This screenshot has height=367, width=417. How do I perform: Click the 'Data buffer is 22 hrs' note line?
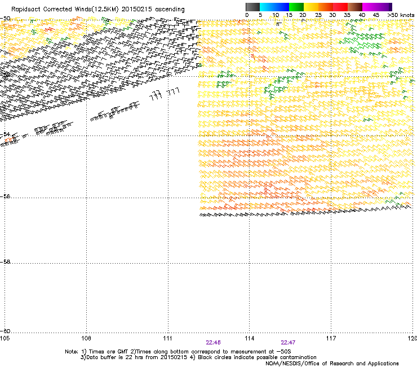(198, 357)
